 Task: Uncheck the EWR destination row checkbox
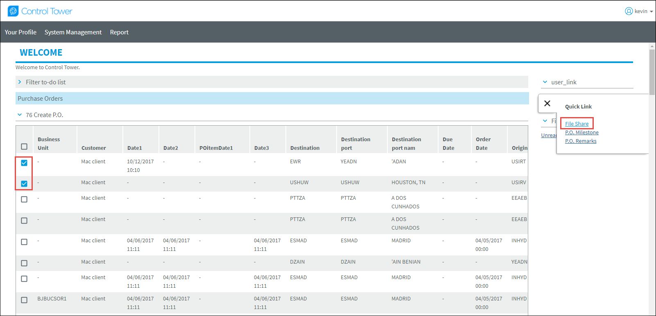click(24, 163)
